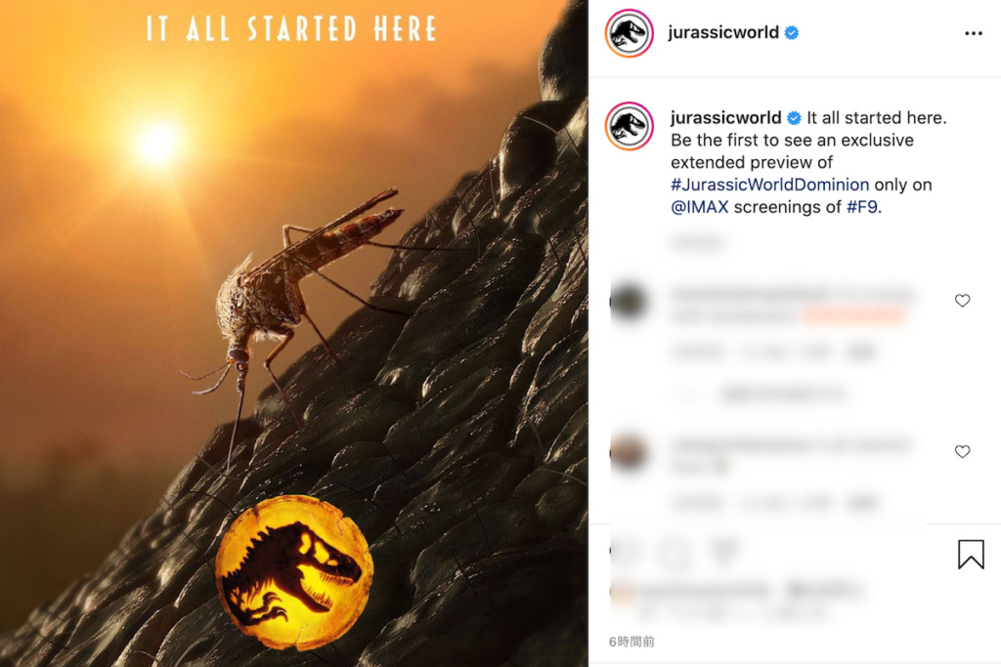
Task: Open the jurassicworld avatar beside the caption
Action: (629, 126)
